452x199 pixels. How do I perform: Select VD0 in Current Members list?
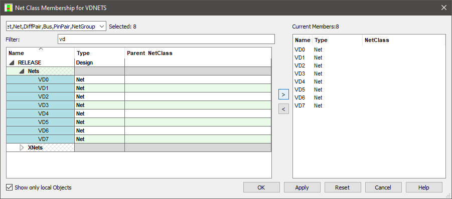click(300, 49)
